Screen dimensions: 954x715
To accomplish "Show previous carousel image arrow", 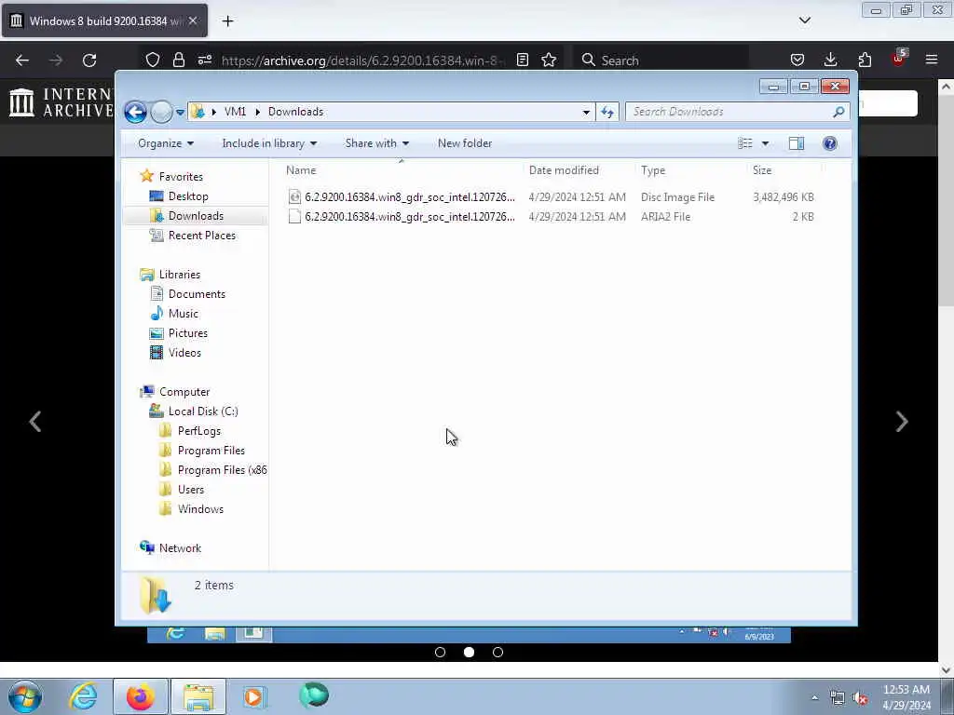I will point(35,422).
